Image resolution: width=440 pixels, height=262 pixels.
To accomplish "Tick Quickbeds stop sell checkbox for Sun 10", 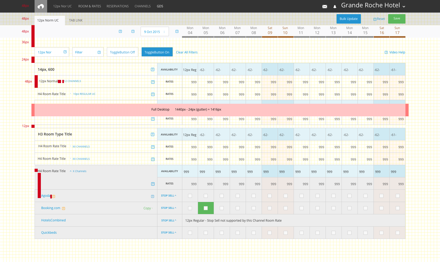I will (286, 233).
